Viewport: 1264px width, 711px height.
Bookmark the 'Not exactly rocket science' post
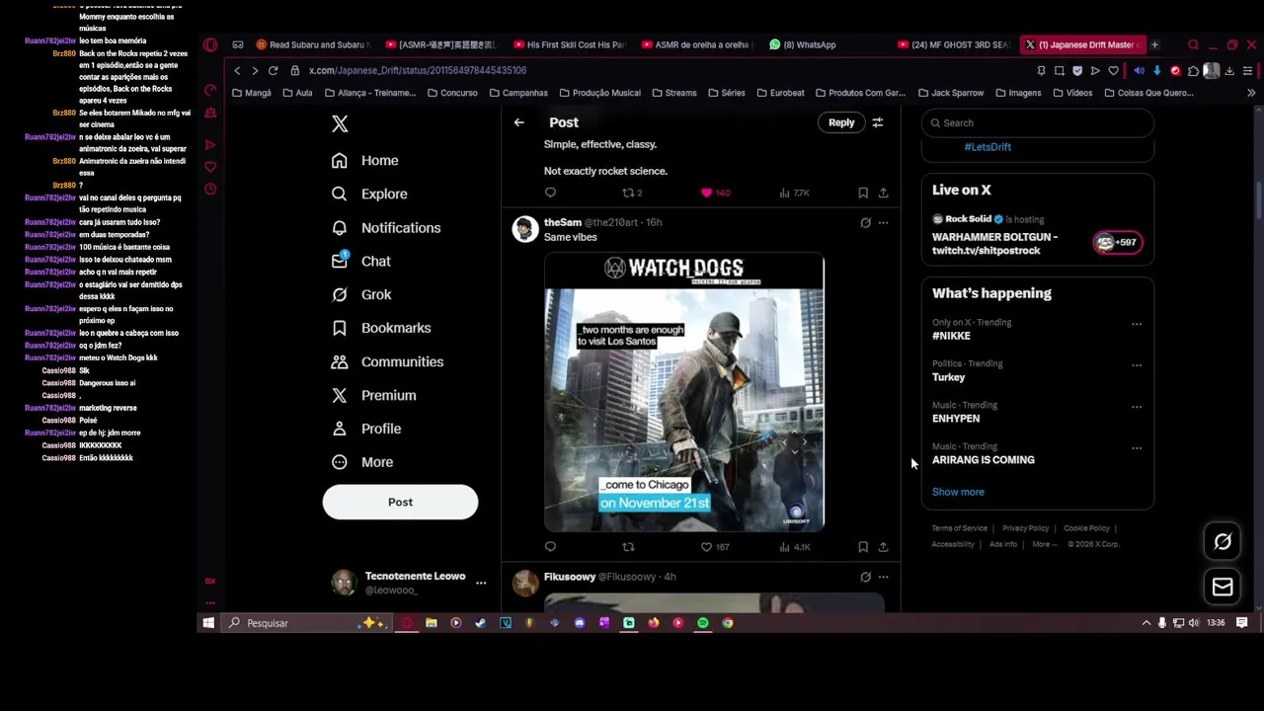coord(863,193)
